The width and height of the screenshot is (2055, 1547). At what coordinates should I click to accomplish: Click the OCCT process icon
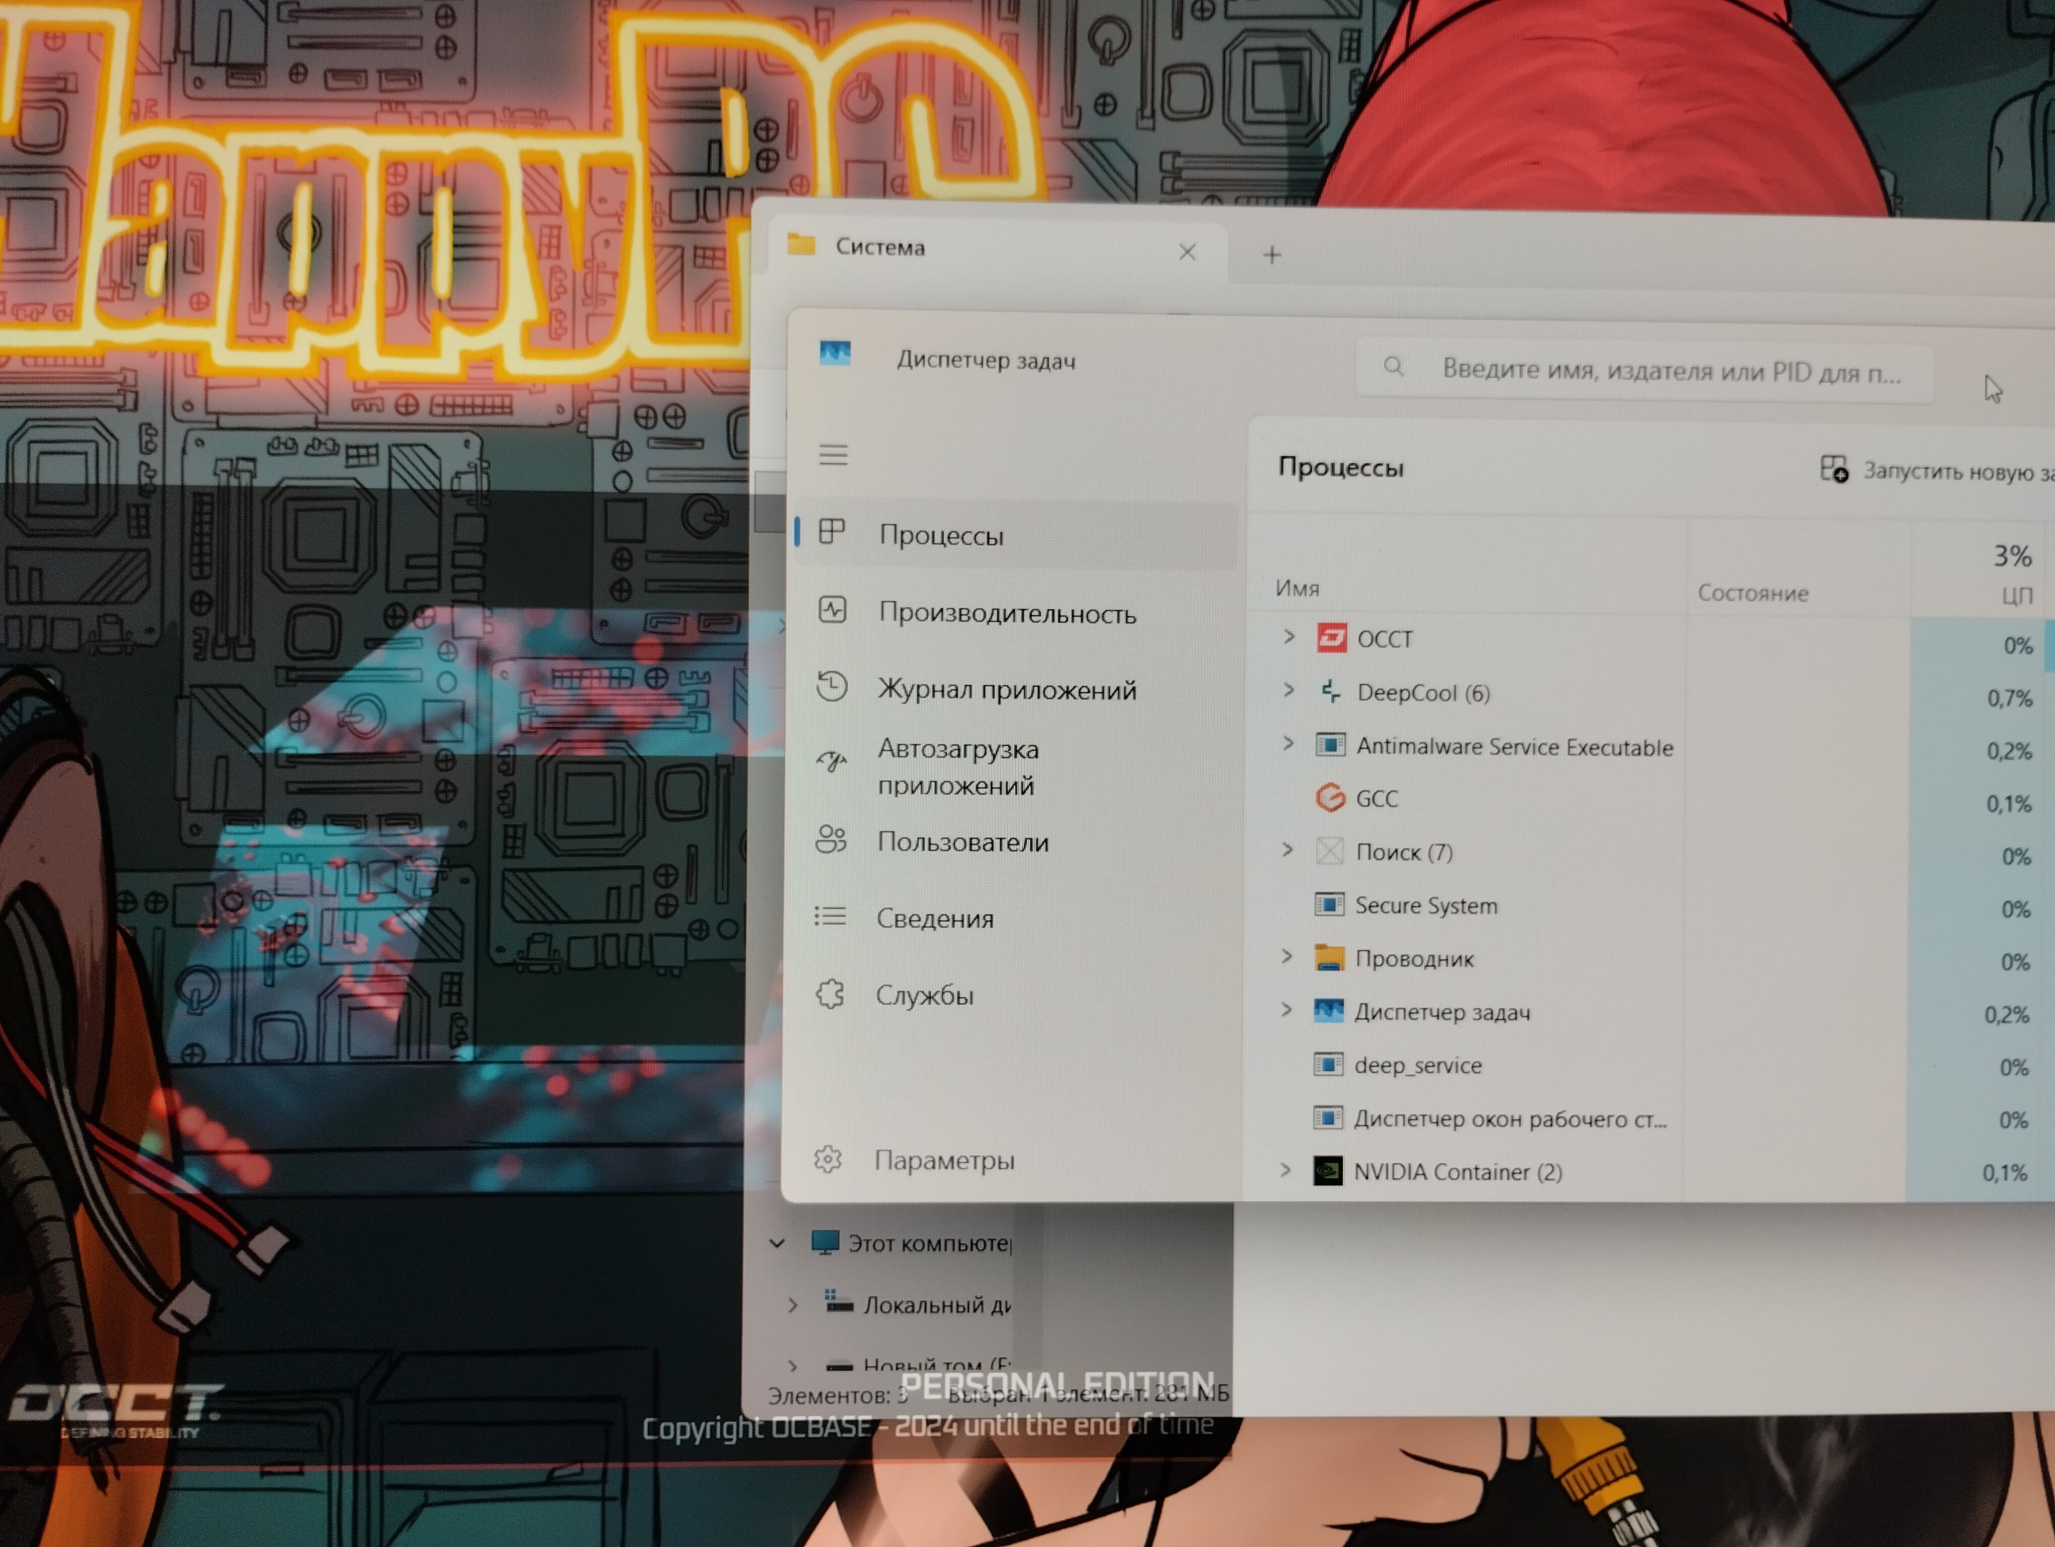(x=1331, y=638)
